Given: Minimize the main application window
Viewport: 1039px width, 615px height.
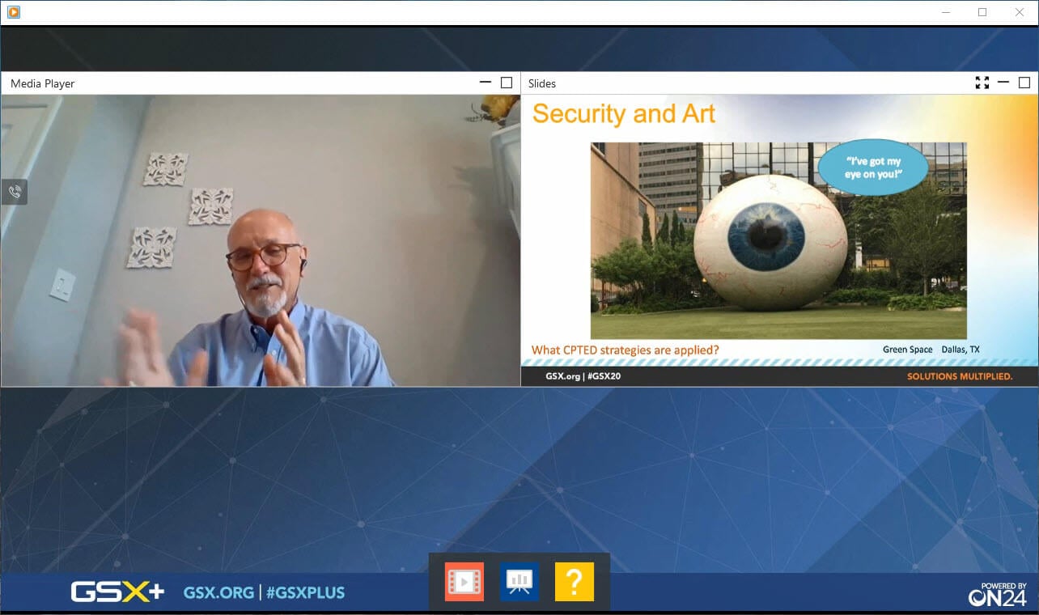Looking at the screenshot, I should click(945, 12).
